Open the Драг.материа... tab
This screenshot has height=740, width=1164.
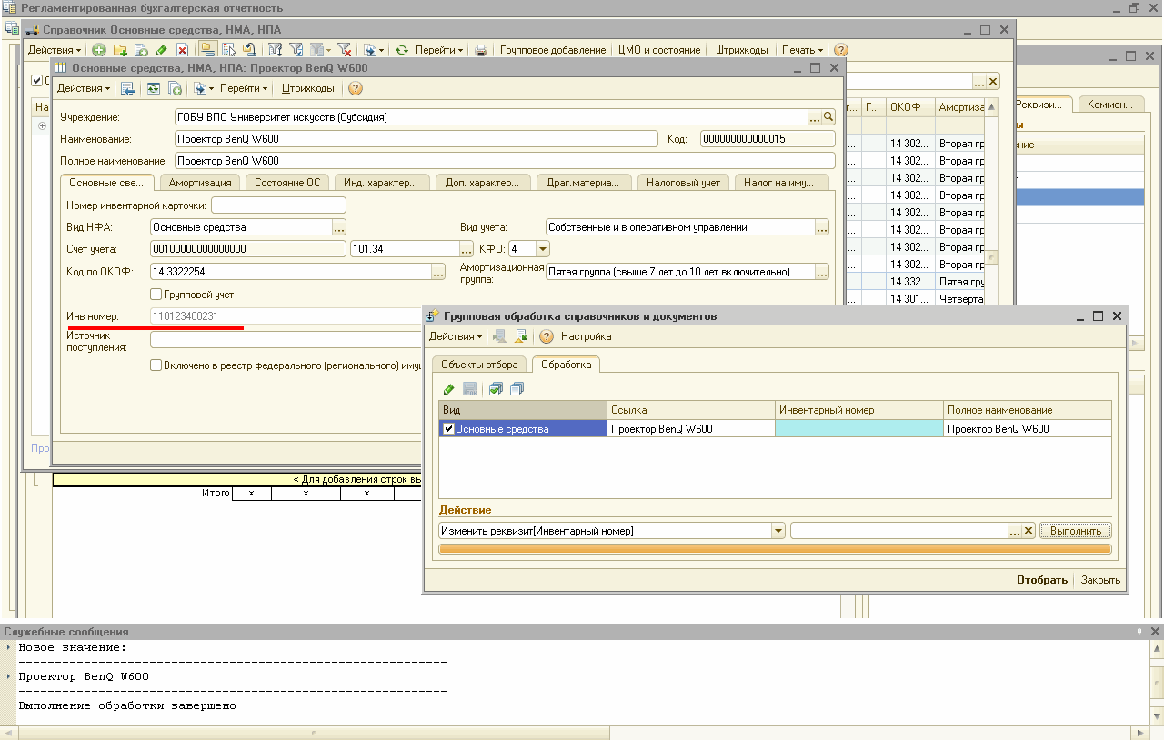pyautogui.click(x=583, y=182)
